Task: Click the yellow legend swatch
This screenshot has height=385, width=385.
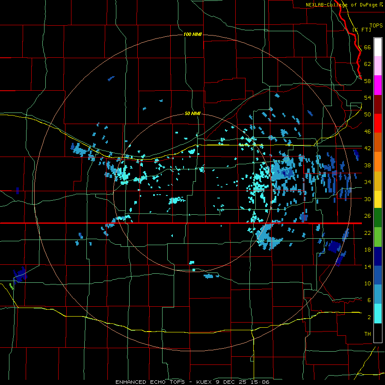Action: [x=378, y=199]
